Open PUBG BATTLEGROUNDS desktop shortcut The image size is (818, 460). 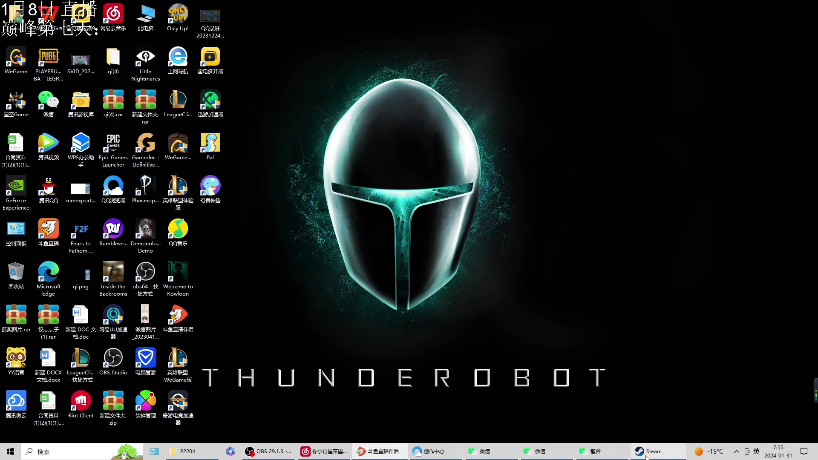(x=48, y=64)
